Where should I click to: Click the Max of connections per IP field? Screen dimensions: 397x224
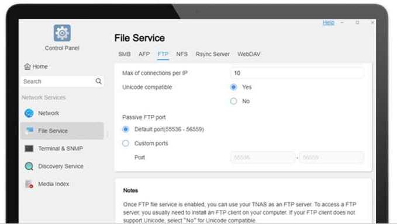[297, 73]
